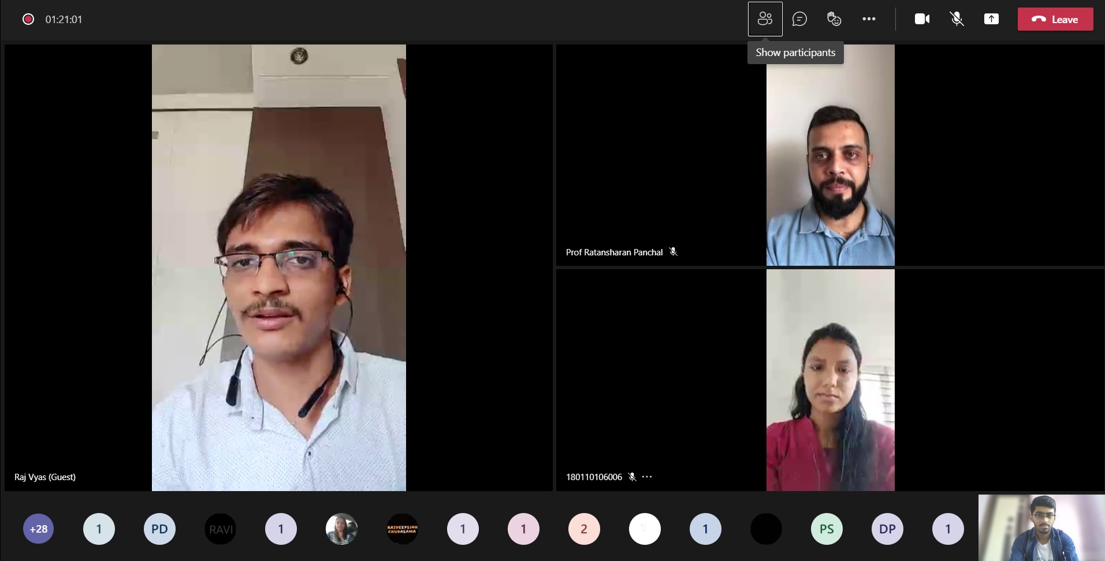Click the raise hand reactions icon
Image resolution: width=1105 pixels, height=561 pixels.
[834, 19]
